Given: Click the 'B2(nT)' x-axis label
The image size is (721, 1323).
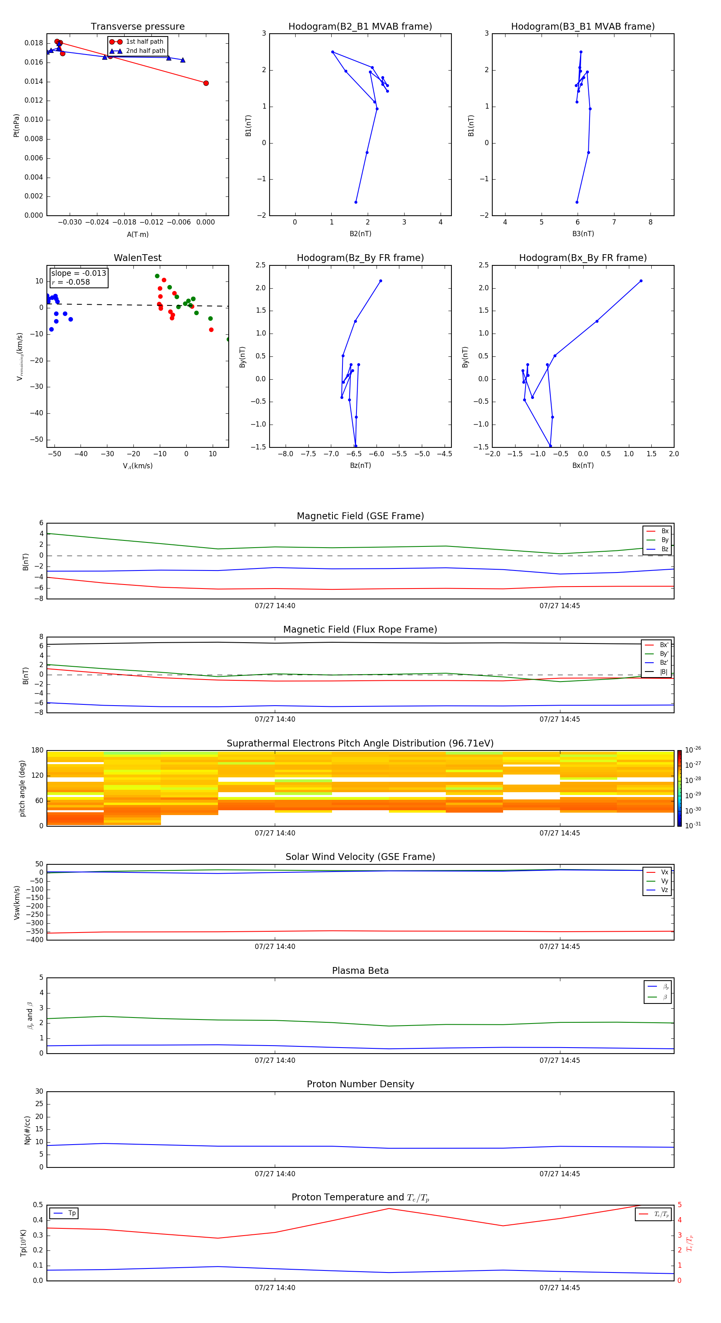Looking at the screenshot, I should point(360,234).
